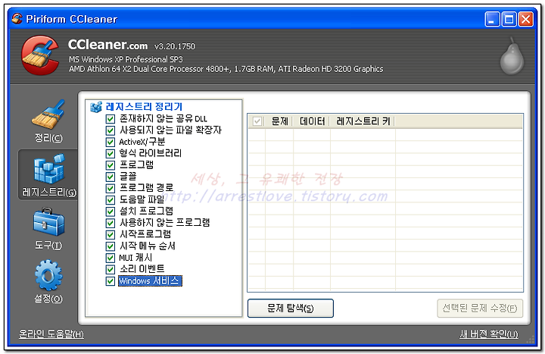The image size is (545, 354).
Task: Toggle the 시작프로그램 checkbox
Action: [111, 234]
